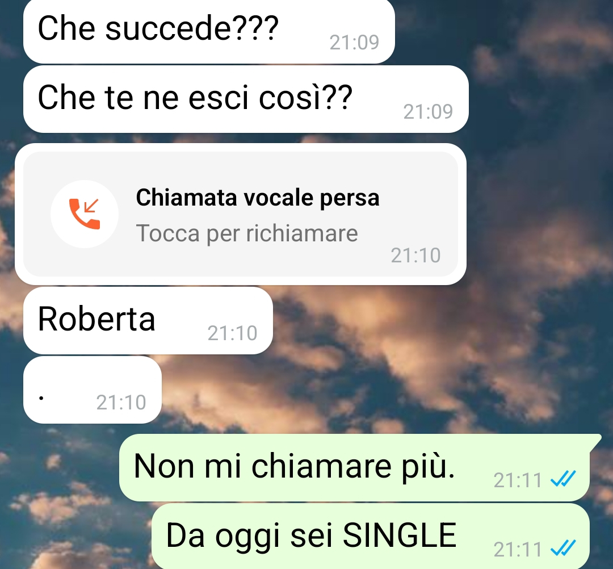The width and height of the screenshot is (613, 569).
Task: Select the 'Che te ne esci così??' message
Action: pyautogui.click(x=246, y=99)
